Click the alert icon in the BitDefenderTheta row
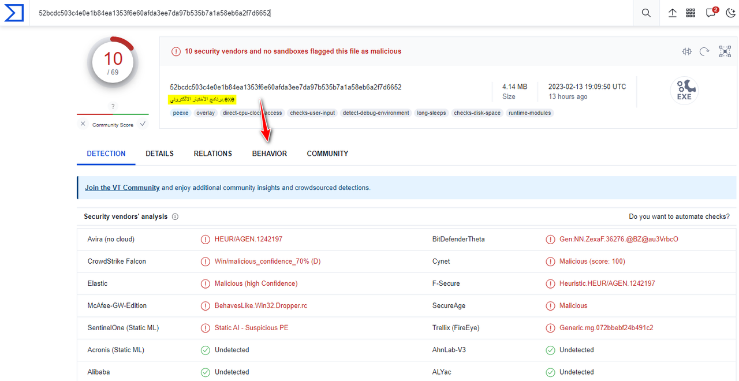Image resolution: width=739 pixels, height=381 pixels. (550, 239)
